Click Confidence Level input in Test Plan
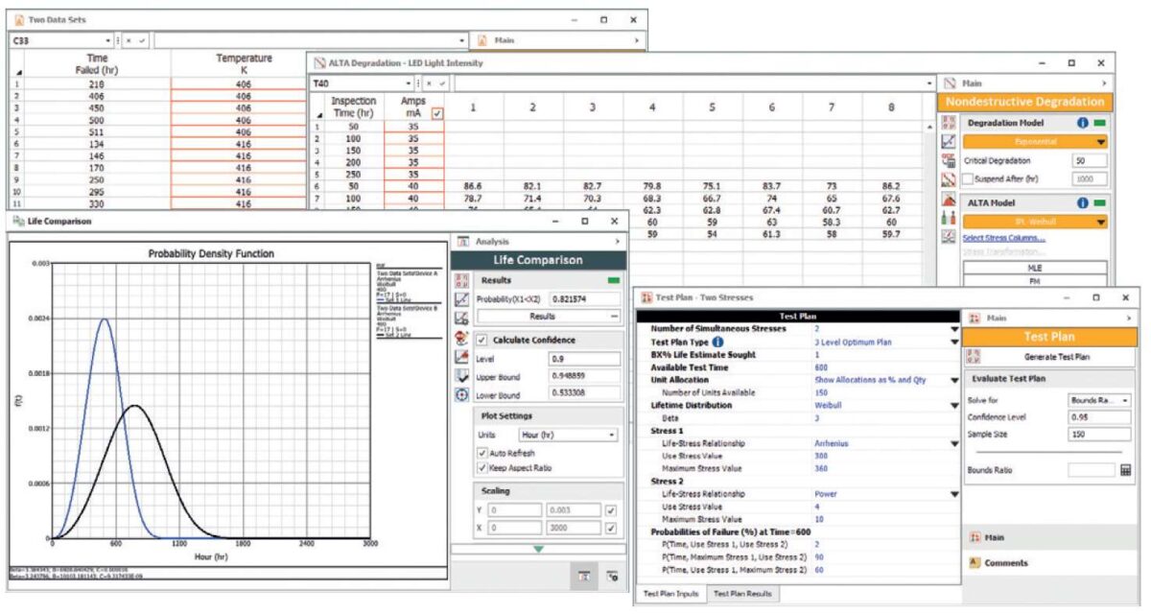Viewport: 1151px width, 614px height. 1099,417
